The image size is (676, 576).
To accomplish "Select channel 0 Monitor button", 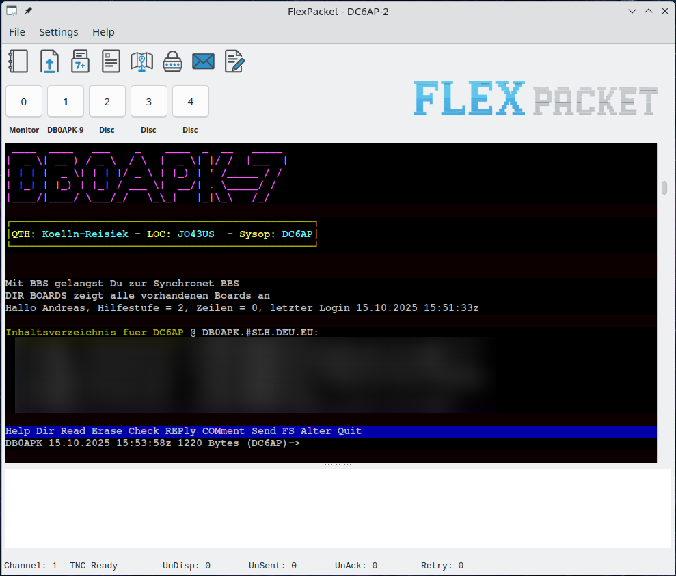I will click(24, 102).
